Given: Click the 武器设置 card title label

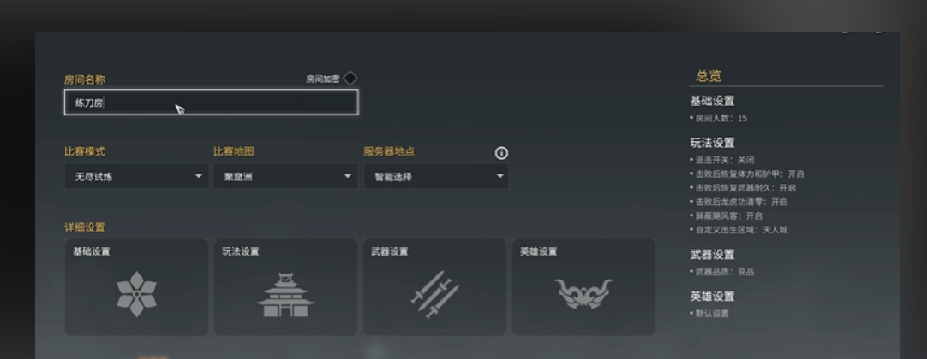Looking at the screenshot, I should [x=390, y=251].
